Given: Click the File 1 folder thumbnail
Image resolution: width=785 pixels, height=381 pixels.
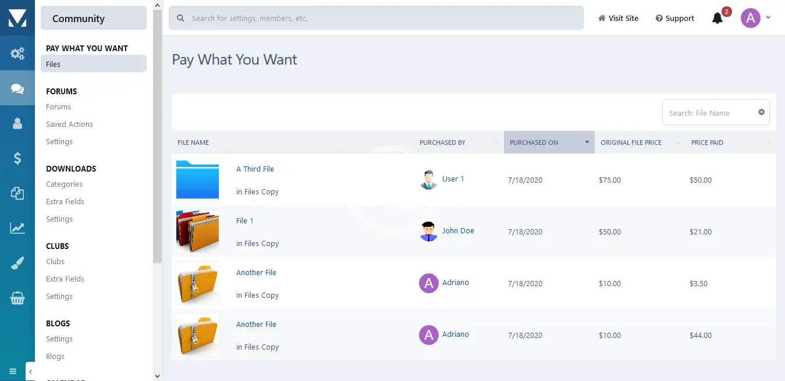Looking at the screenshot, I should pos(197,231).
